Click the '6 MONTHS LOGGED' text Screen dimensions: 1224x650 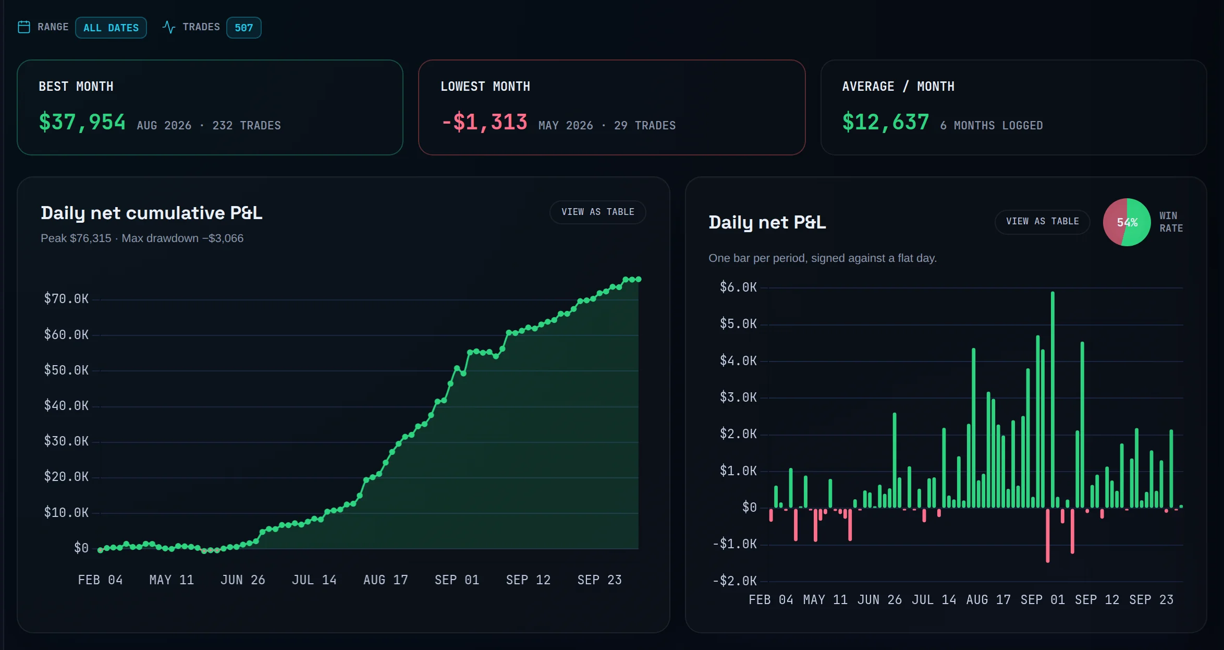pos(992,126)
